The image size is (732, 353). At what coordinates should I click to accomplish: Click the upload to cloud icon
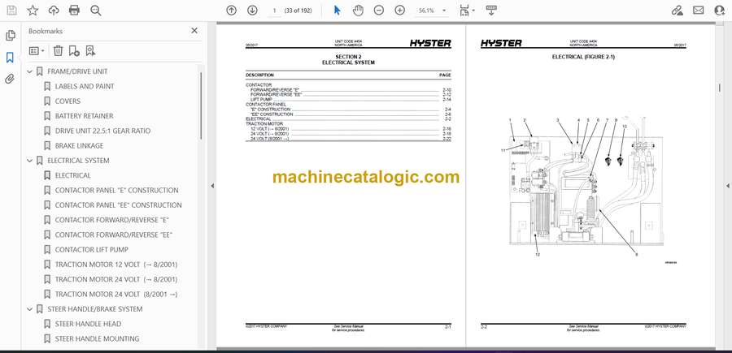(x=54, y=11)
